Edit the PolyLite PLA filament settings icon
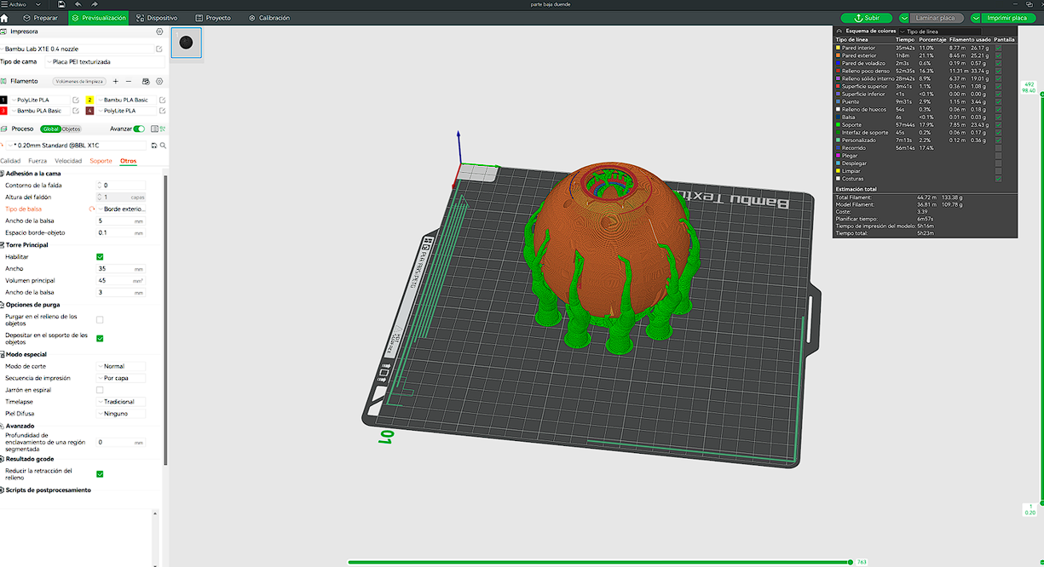Screen dimensions: 1044x567 coord(74,100)
